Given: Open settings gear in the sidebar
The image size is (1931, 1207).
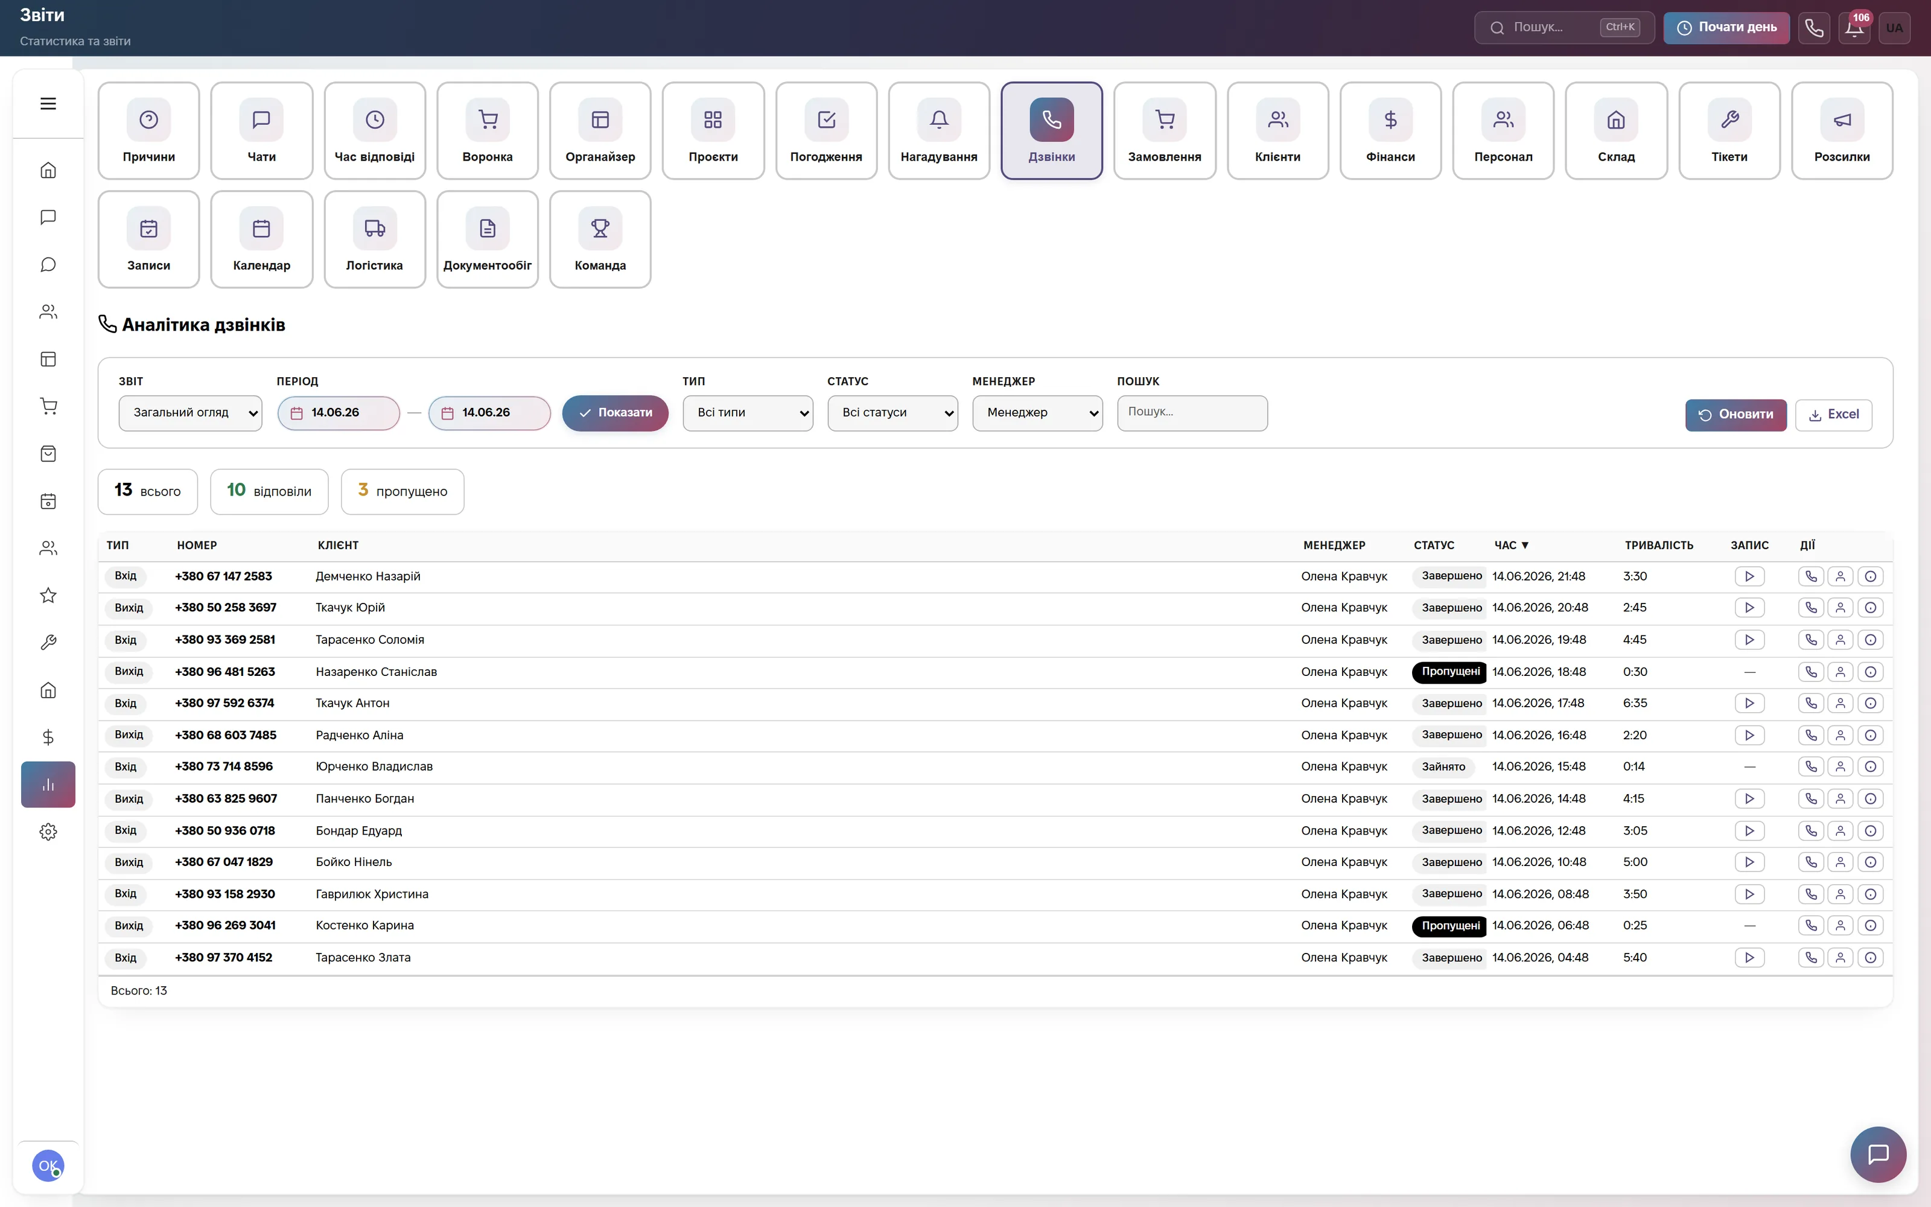Looking at the screenshot, I should [48, 832].
